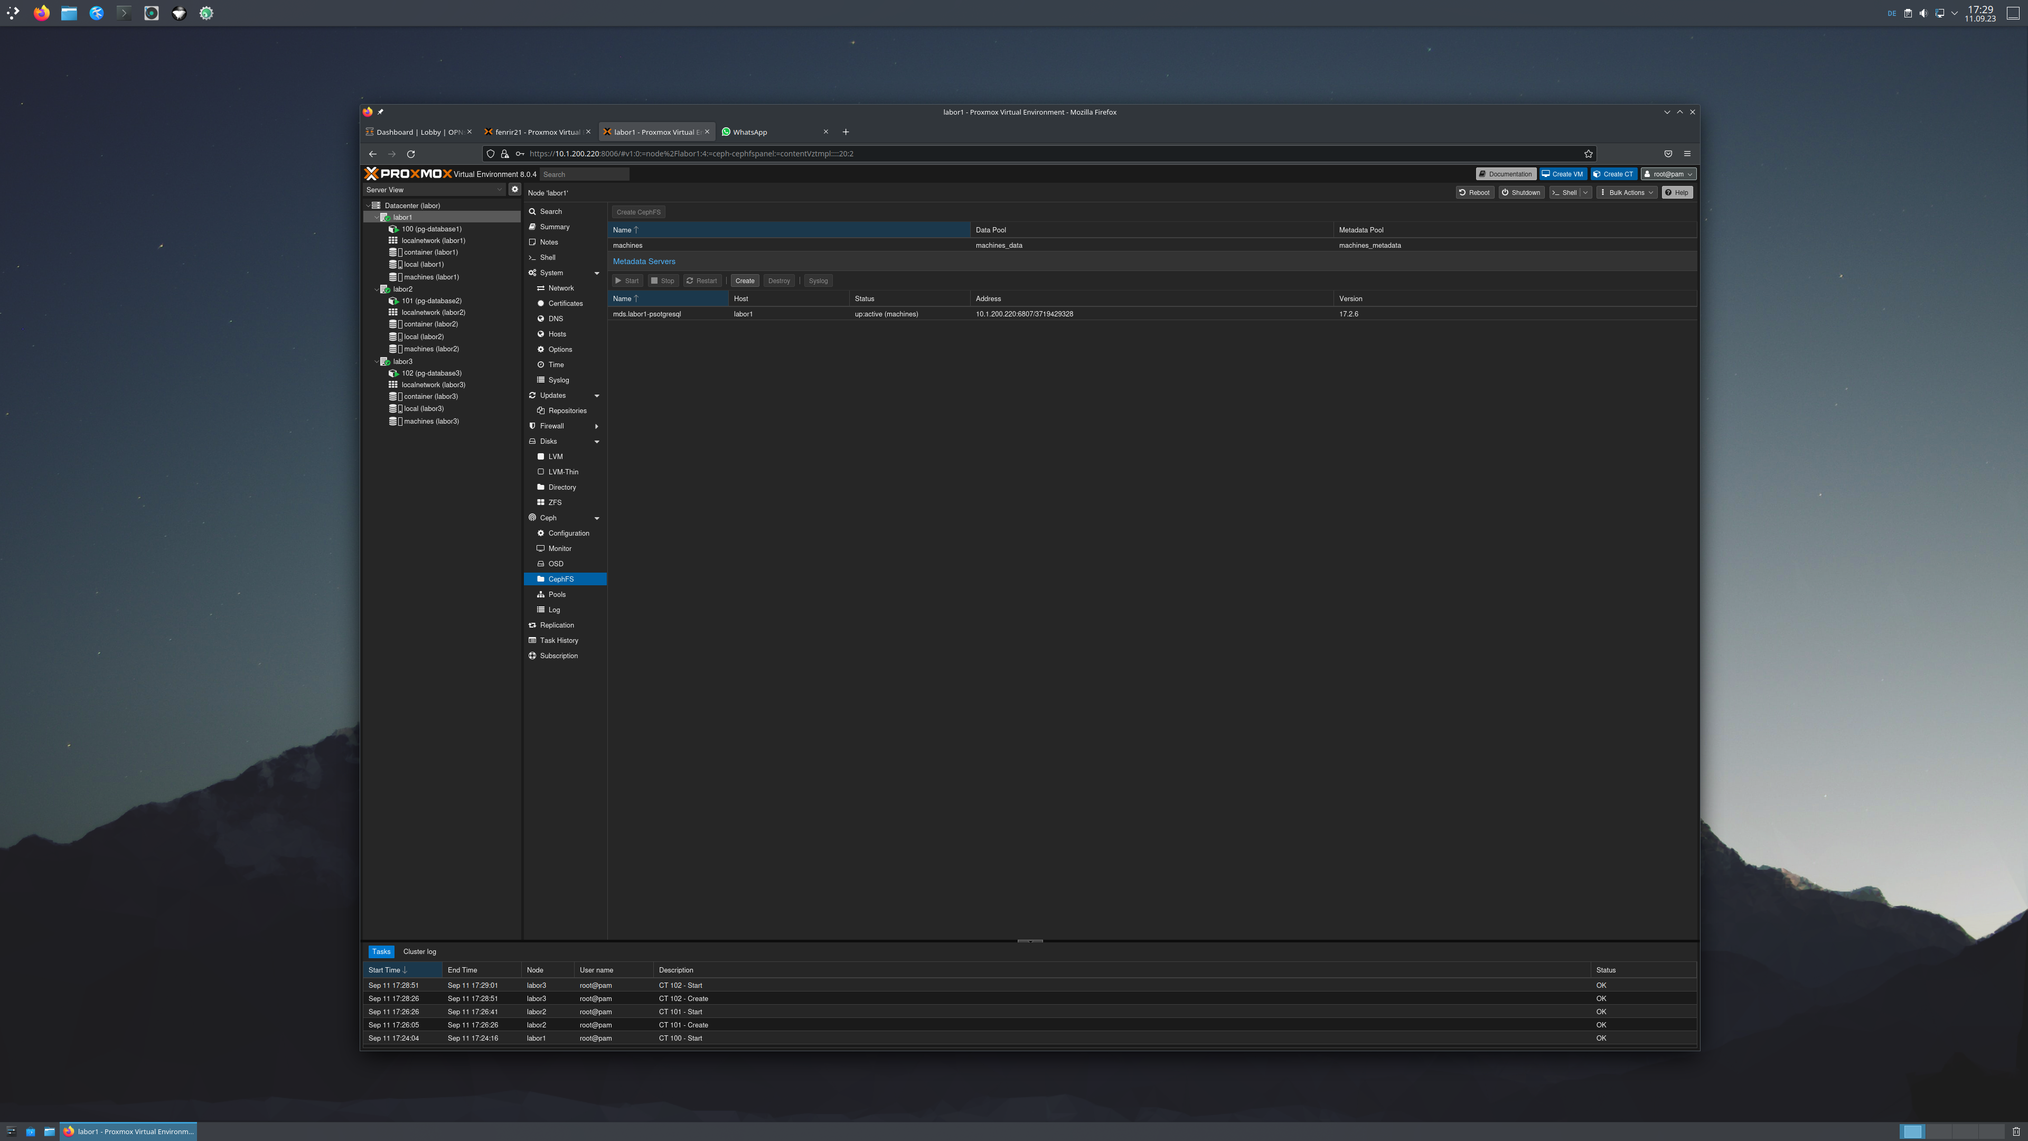Click the Create CT button

(1613, 174)
